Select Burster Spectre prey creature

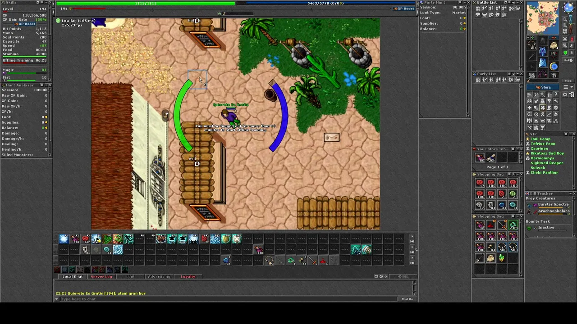point(553,204)
